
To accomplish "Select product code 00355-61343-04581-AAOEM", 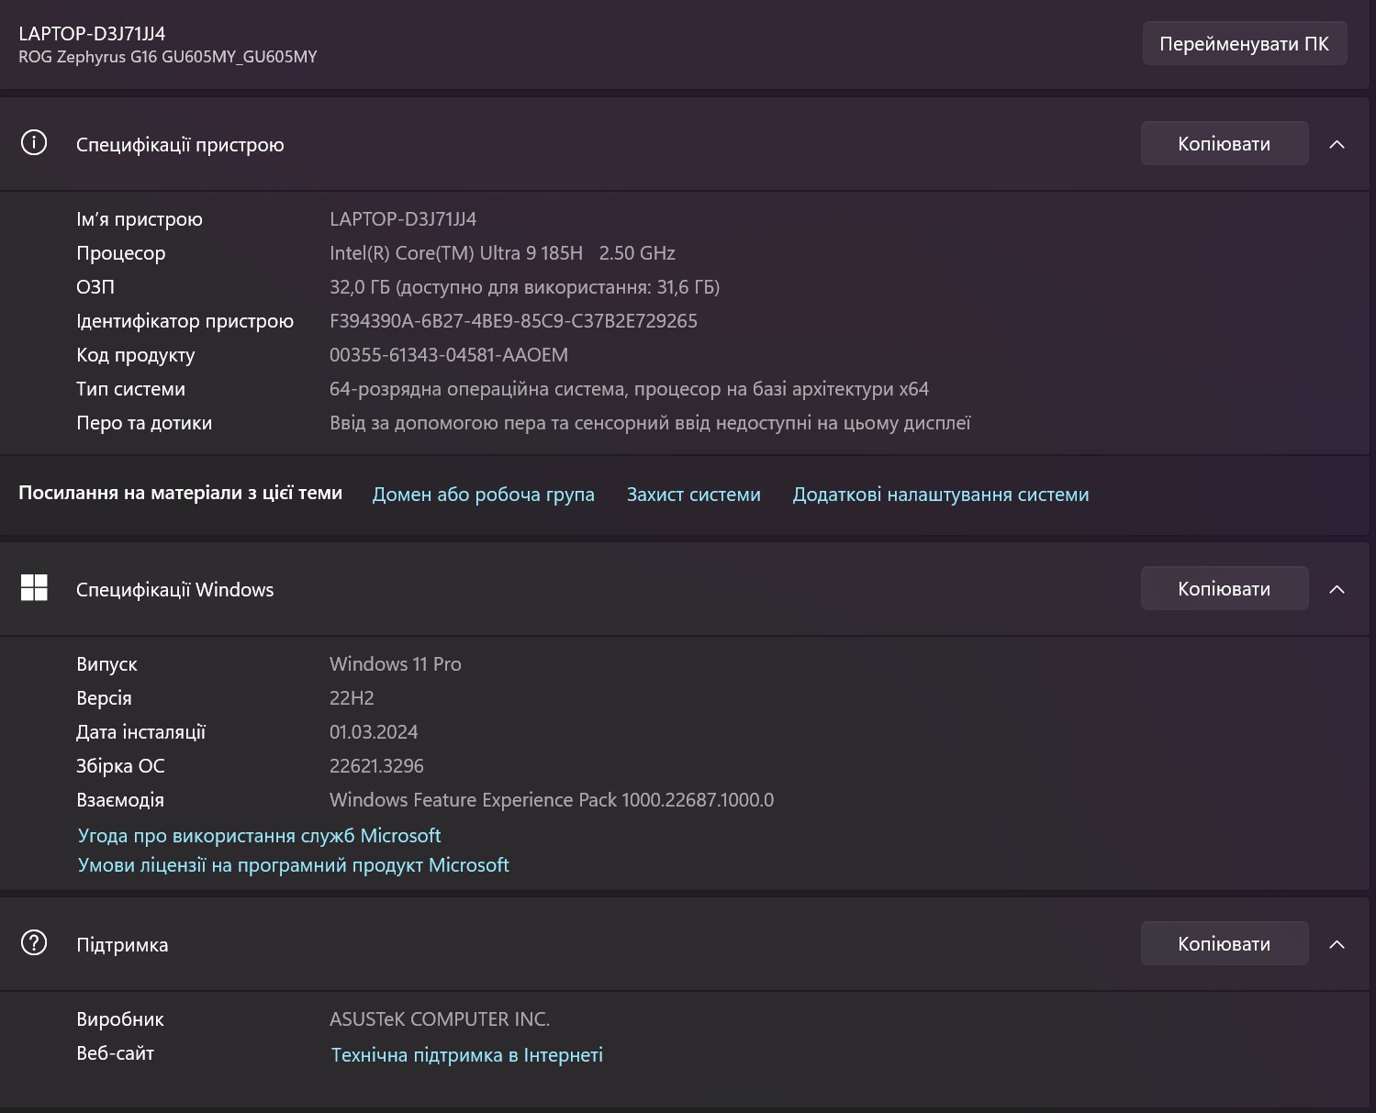I will [449, 355].
